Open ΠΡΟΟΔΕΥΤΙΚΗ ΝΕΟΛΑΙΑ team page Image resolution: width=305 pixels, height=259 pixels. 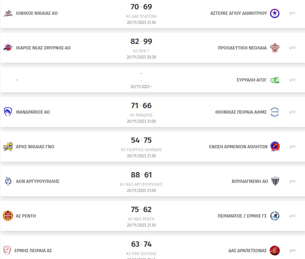click(242, 48)
